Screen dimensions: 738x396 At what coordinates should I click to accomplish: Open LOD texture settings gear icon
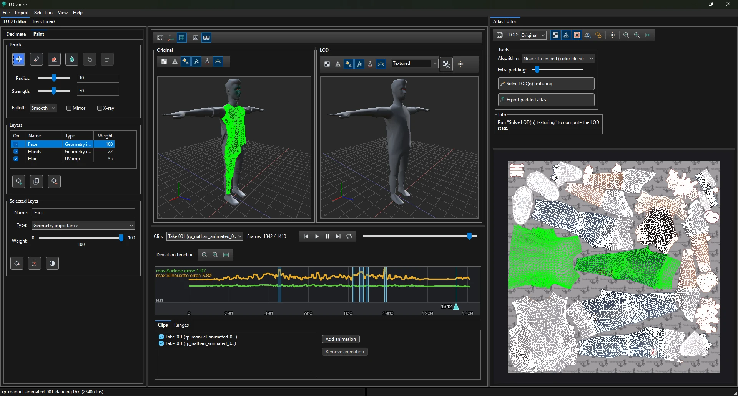point(446,64)
